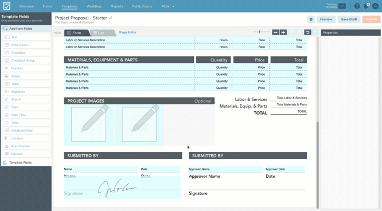Screen dimensions: 382x211
Task: Go to the Welcome menu
Action: click(26, 6)
